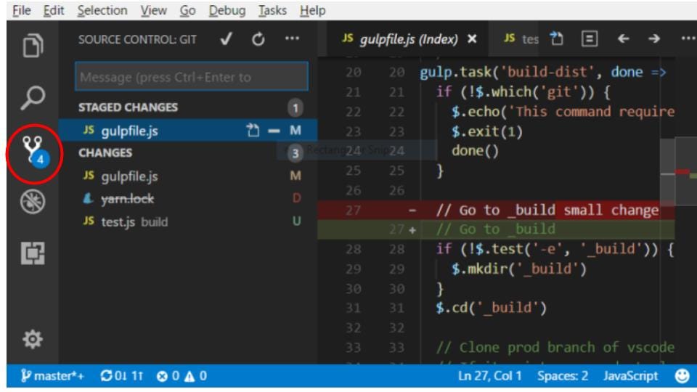The height and width of the screenshot is (392, 697).
Task: Open the Tasks menu
Action: click(x=272, y=10)
